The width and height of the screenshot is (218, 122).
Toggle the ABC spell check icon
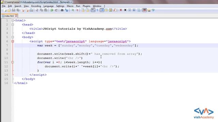pyautogui.click(x=144, y=10)
